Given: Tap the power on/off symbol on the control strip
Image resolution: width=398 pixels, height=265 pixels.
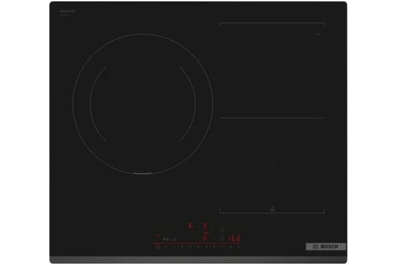Looking at the screenshot, I should pos(157,246).
